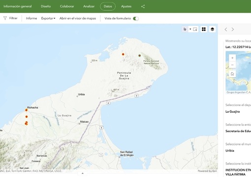Open the share survey icon
251x177 pixels.
[143, 6]
